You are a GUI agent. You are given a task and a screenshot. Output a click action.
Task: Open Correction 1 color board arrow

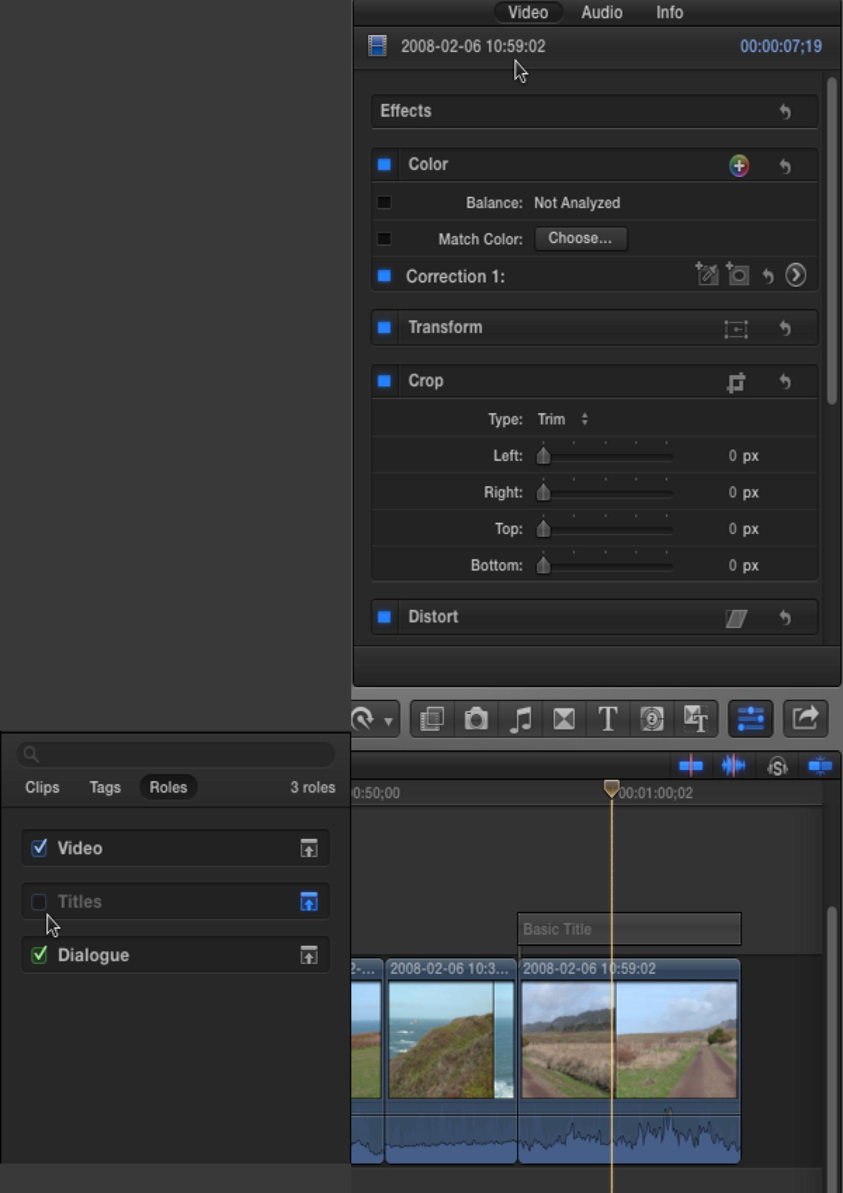pos(795,275)
